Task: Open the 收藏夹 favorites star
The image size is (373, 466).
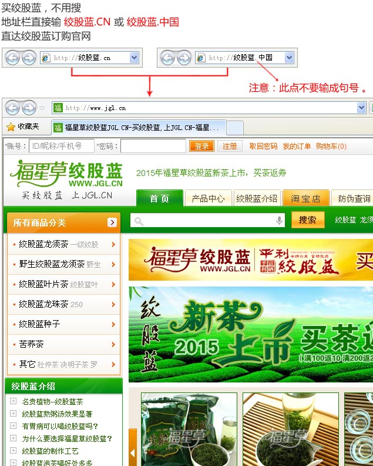Action: point(11,127)
